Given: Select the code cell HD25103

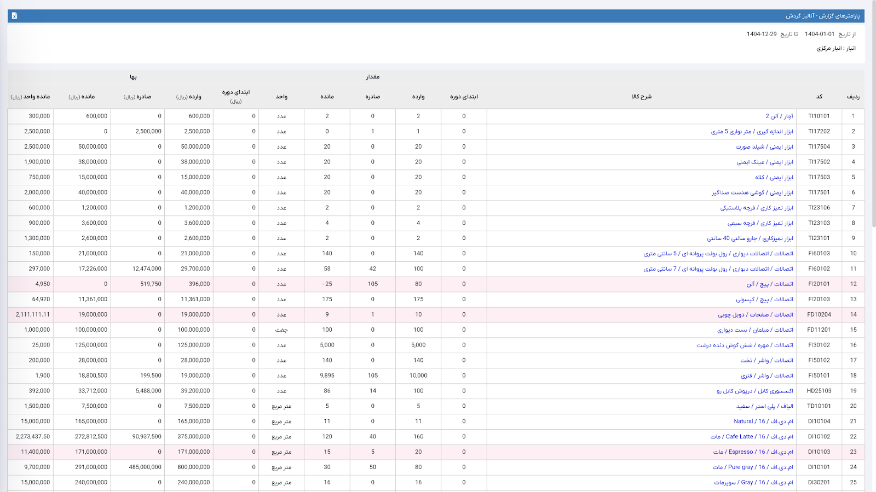Looking at the screenshot, I should coord(819,391).
